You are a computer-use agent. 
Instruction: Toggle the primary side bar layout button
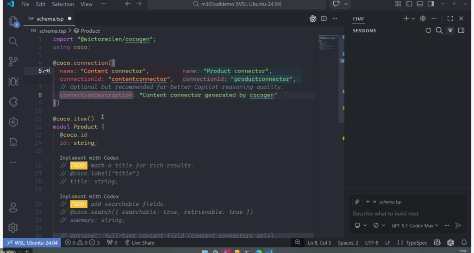click(x=409, y=4)
